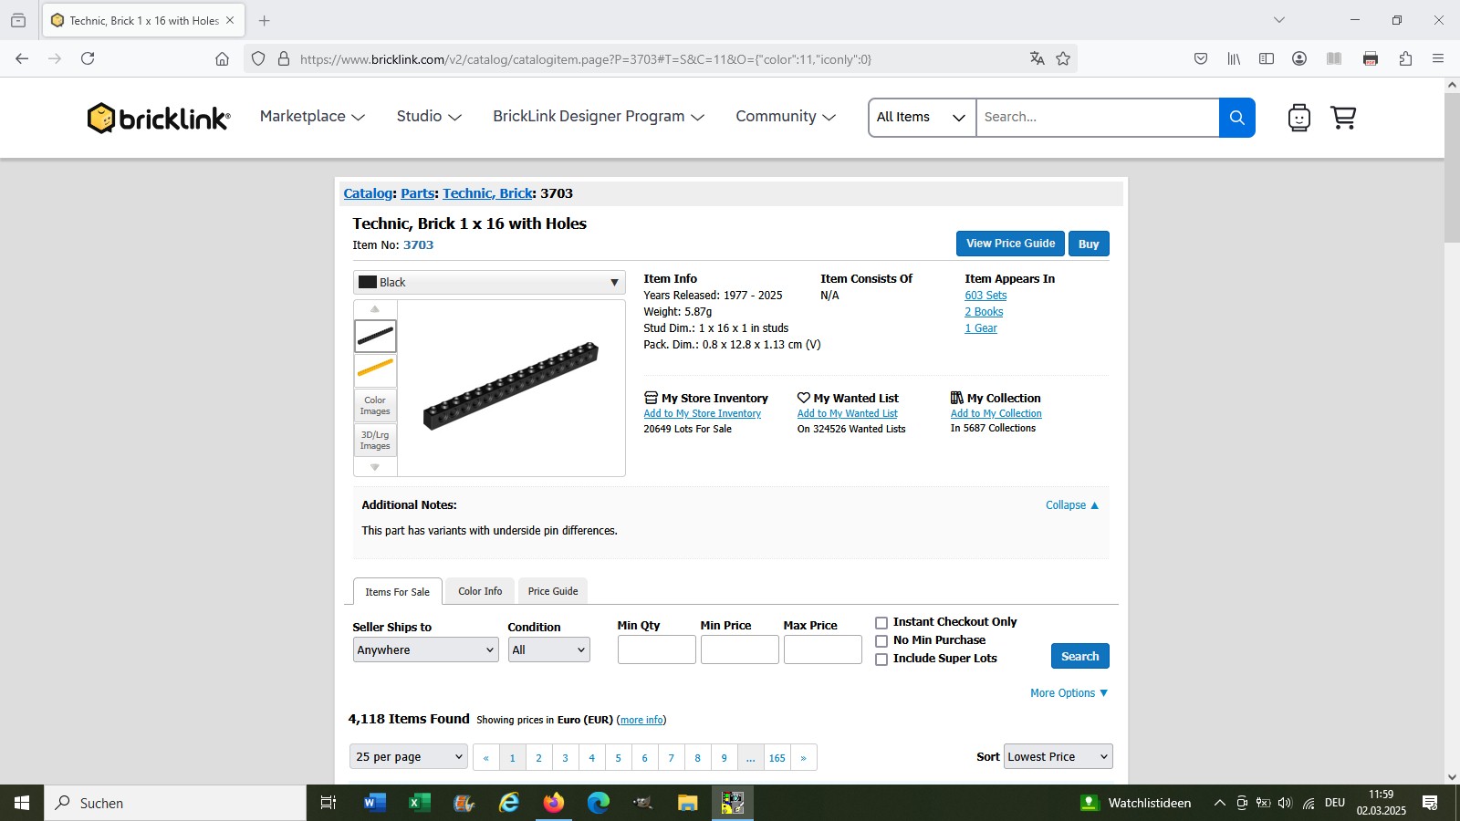This screenshot has width=1460, height=821.
Task: Open File Explorer from the taskbar
Action: 688,803
